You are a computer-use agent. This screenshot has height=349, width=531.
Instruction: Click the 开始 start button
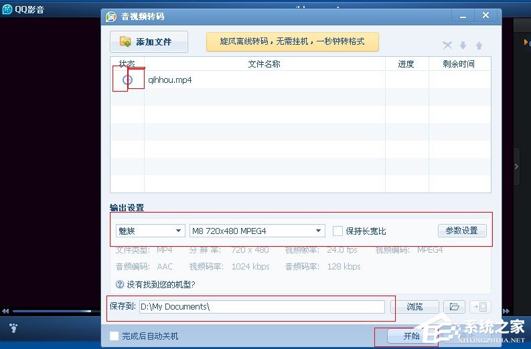[411, 336]
